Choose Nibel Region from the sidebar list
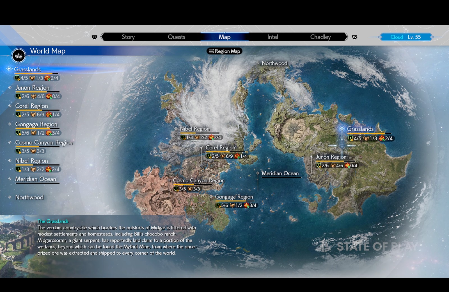The width and height of the screenshot is (449, 292). [31, 161]
